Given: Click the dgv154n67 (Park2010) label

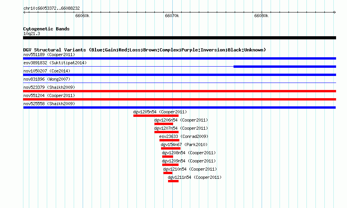Looking at the screenshot, I should (184, 145).
